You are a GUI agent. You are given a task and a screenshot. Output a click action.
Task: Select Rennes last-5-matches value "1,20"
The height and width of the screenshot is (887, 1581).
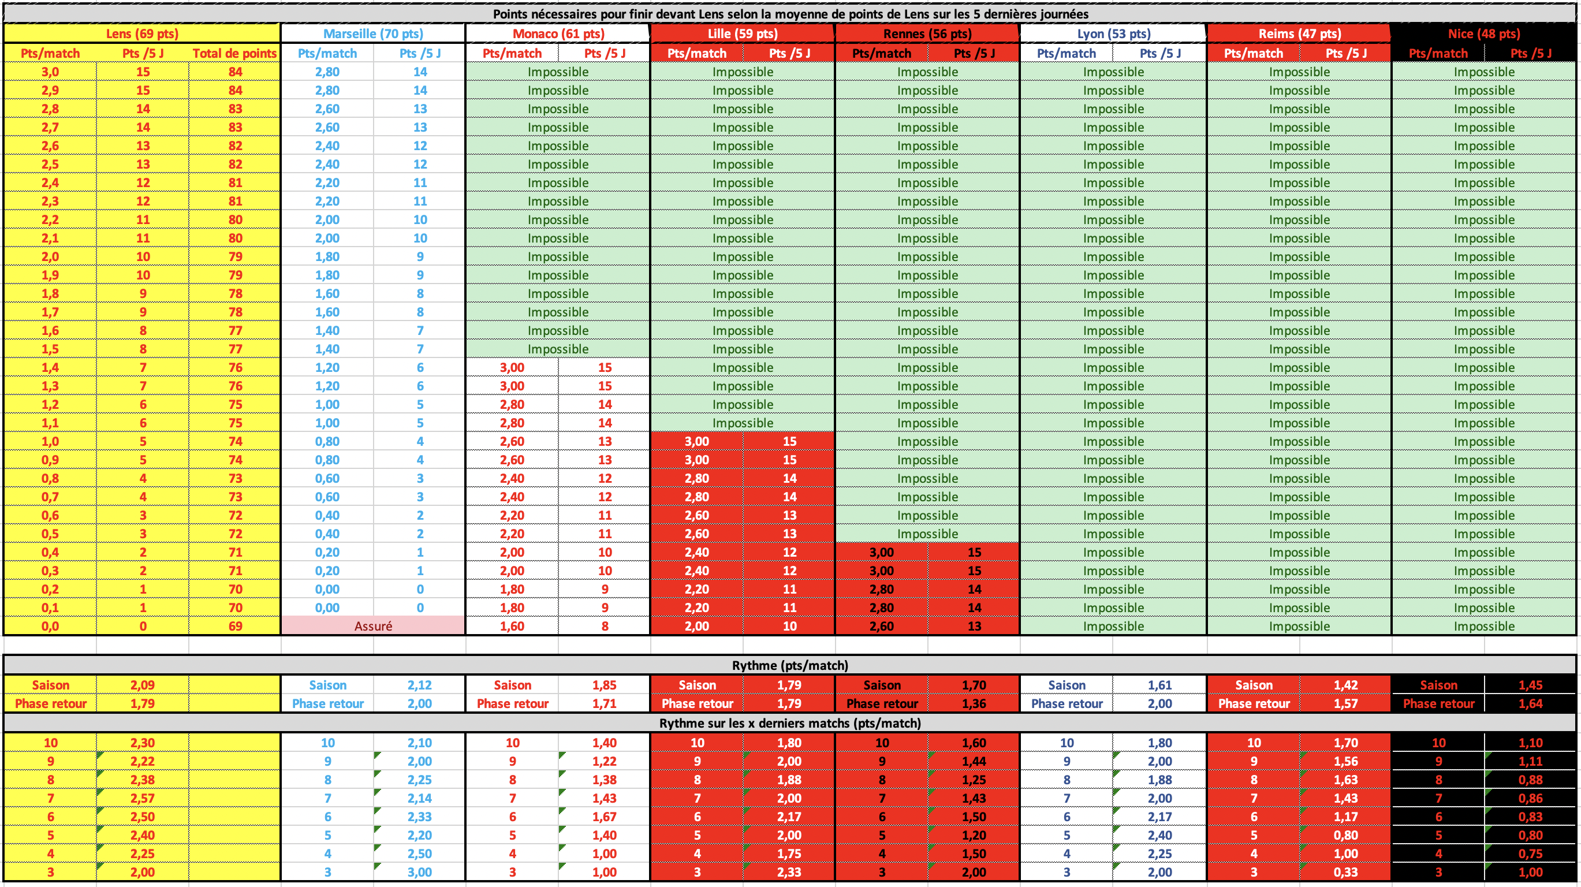coord(974,836)
